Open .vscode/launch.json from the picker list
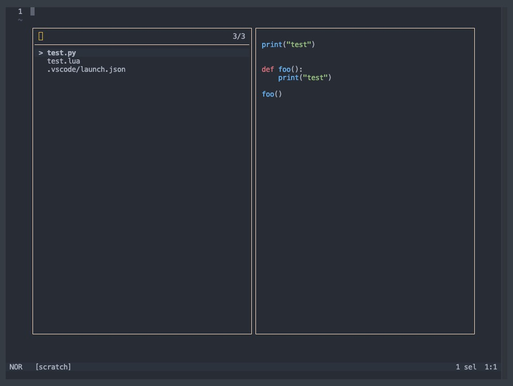The width and height of the screenshot is (513, 386). [x=86, y=69]
